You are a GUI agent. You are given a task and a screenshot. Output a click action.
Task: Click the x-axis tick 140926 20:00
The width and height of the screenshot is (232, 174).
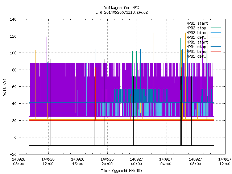[x=107, y=162]
